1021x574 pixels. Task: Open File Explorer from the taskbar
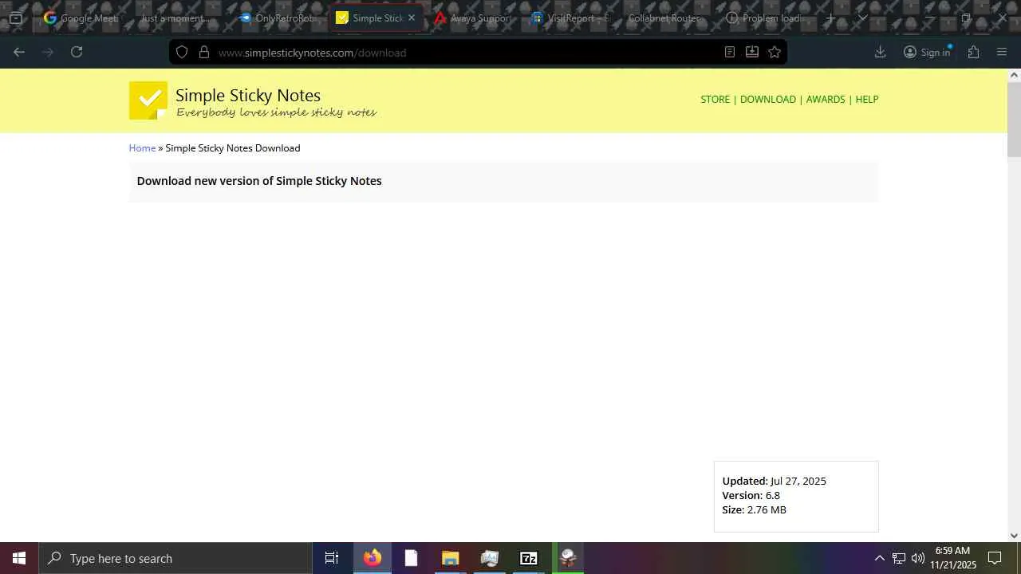[x=450, y=558]
